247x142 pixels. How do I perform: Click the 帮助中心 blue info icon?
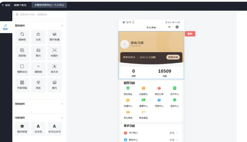tap(125, 140)
